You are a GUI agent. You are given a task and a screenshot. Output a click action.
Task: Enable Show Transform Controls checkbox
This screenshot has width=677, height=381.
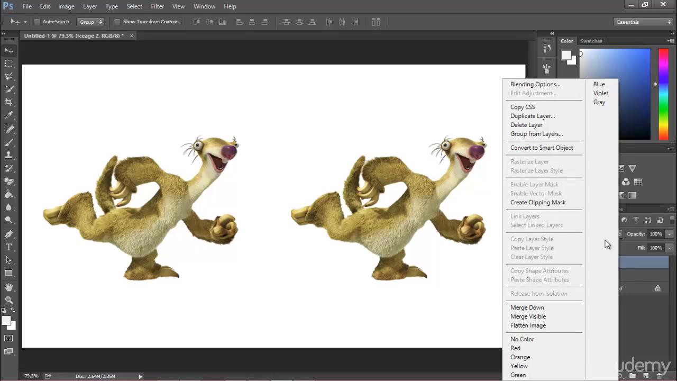pyautogui.click(x=117, y=22)
